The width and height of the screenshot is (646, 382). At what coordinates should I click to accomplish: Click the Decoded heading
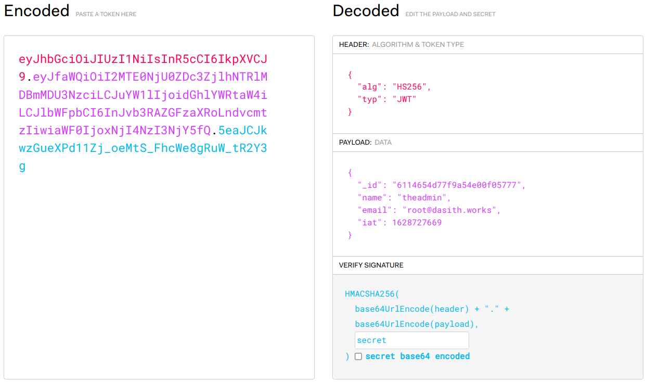pos(366,11)
